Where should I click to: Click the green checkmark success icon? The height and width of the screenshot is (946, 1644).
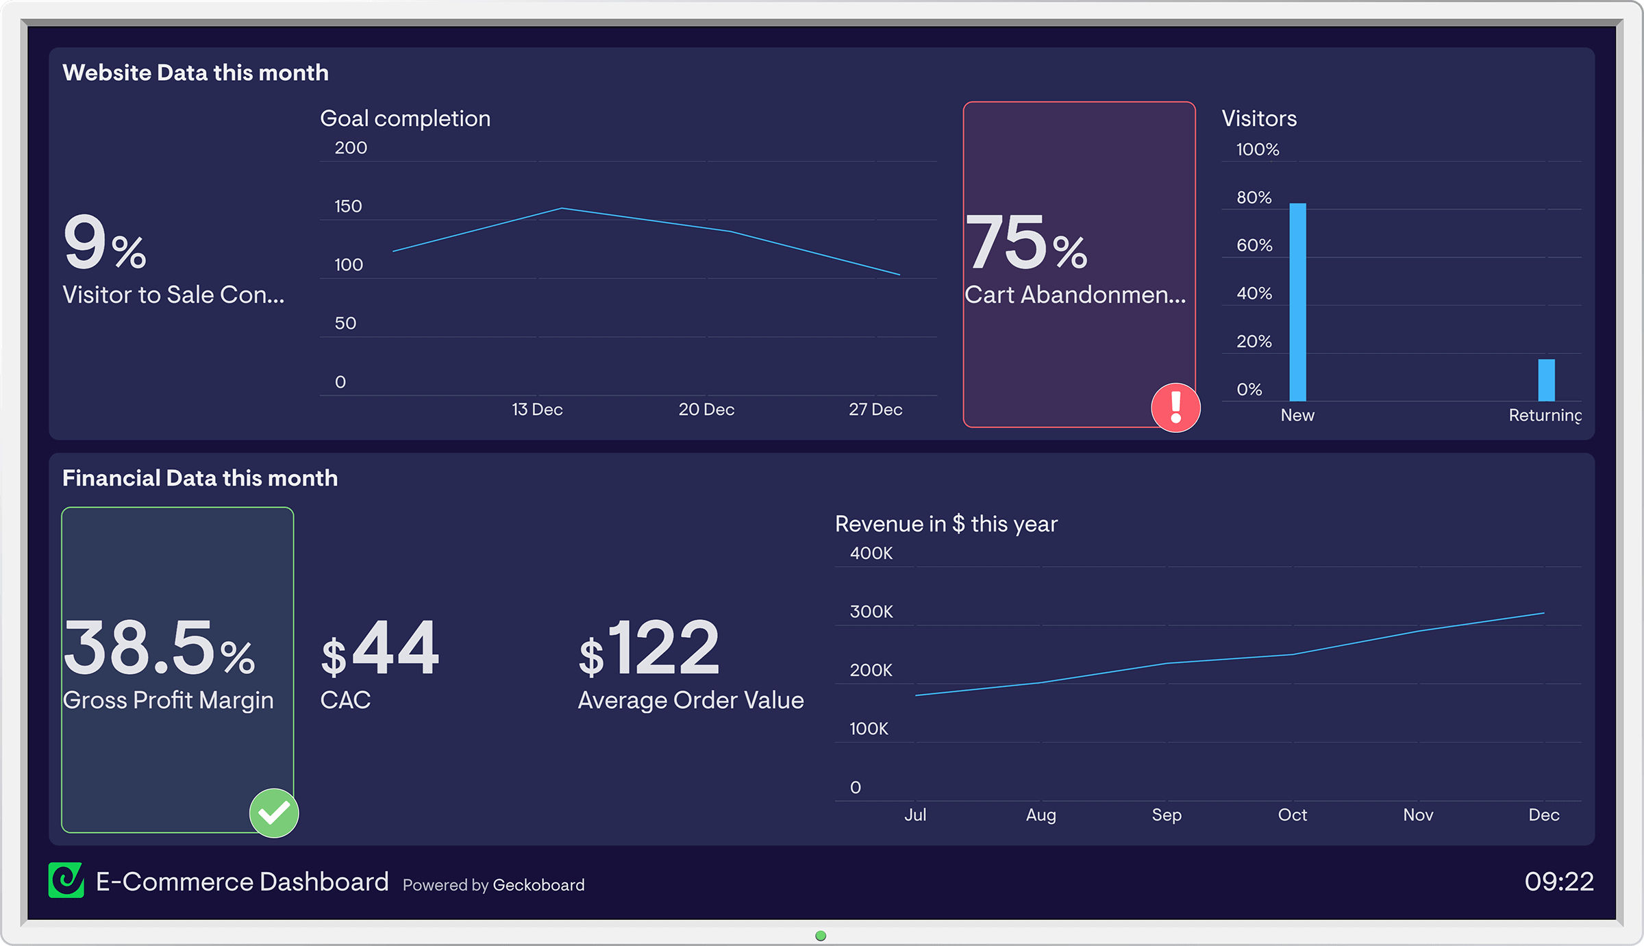pyautogui.click(x=274, y=813)
